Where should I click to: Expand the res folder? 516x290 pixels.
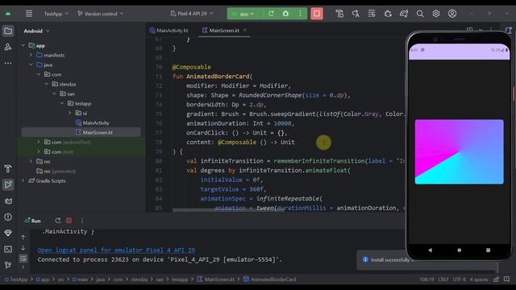pos(31,161)
